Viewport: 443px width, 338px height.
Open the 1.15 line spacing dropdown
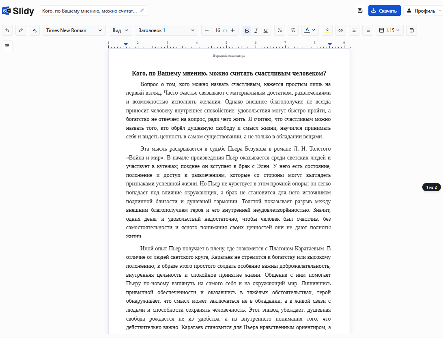click(x=389, y=30)
